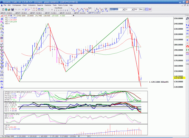The width and height of the screenshot is (189, 138).
Task: Click the blue swing line toolbar icon
Action: [x=26, y=9]
